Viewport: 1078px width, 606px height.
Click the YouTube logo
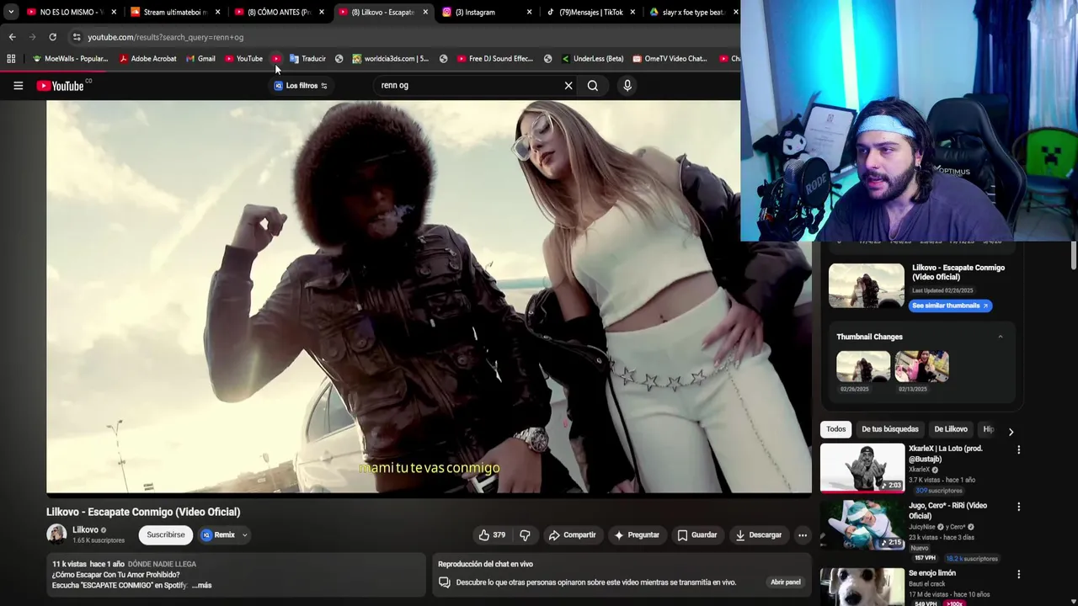61,86
